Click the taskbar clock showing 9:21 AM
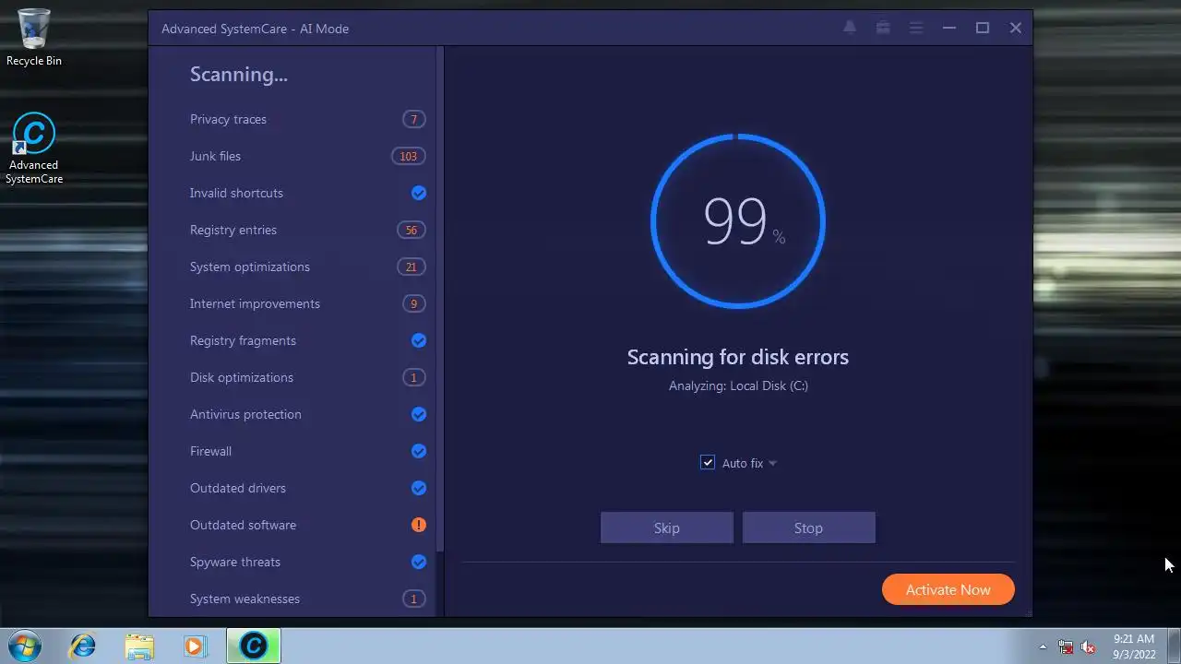 coord(1134,646)
